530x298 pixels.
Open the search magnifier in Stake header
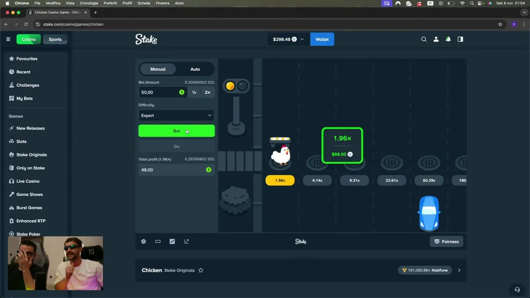(x=424, y=39)
